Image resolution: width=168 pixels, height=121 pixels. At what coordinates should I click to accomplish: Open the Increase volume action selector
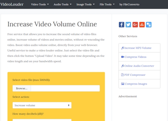point(42,105)
